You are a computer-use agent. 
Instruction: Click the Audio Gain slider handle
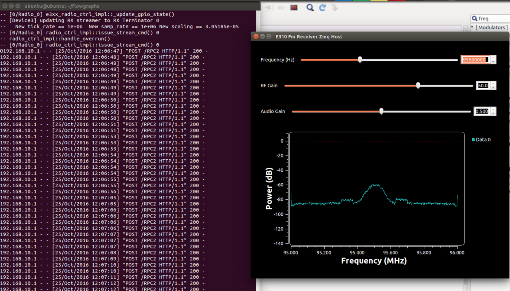click(x=381, y=111)
